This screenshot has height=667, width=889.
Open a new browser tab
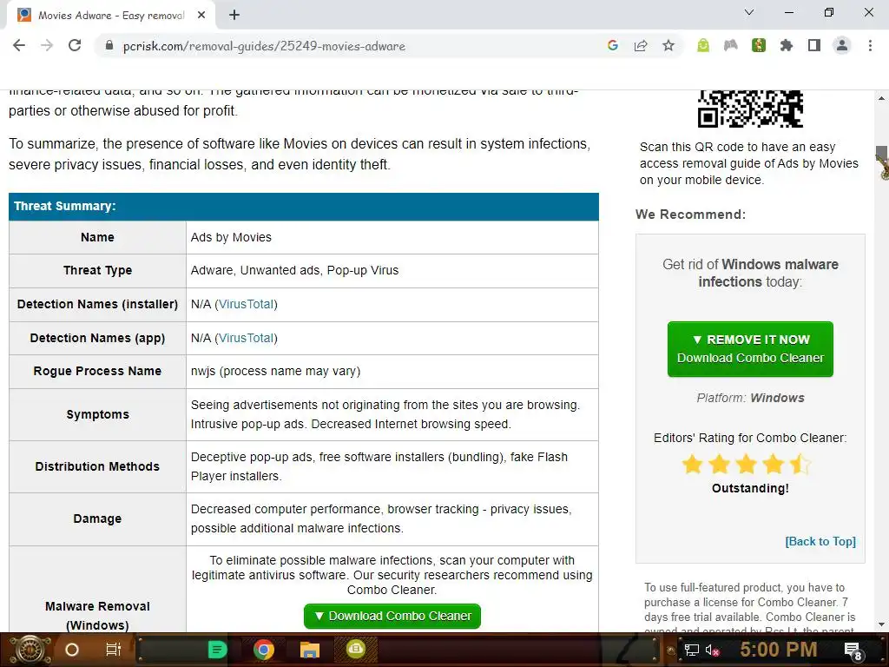(234, 16)
